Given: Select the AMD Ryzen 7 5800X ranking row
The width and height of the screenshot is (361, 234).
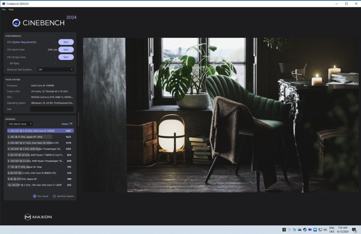Looking at the screenshot, I should (41, 155).
